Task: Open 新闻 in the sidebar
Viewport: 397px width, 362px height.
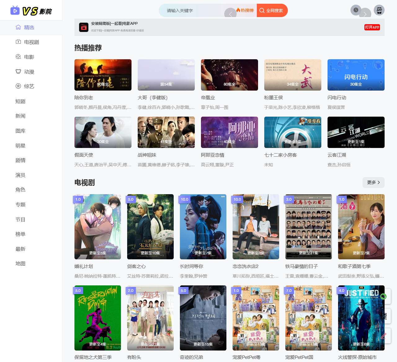Action: pos(20,116)
